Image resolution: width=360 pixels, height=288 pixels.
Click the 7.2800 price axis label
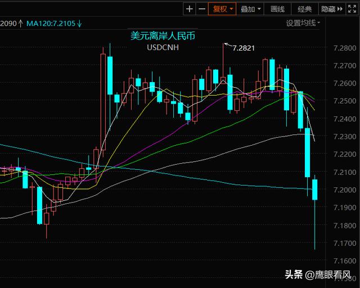coord(345,48)
